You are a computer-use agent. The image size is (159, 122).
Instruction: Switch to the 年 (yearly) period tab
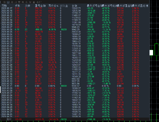[x=23, y=2]
